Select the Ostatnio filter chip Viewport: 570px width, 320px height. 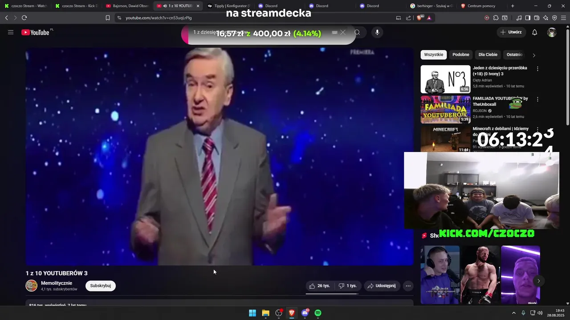tap(514, 55)
